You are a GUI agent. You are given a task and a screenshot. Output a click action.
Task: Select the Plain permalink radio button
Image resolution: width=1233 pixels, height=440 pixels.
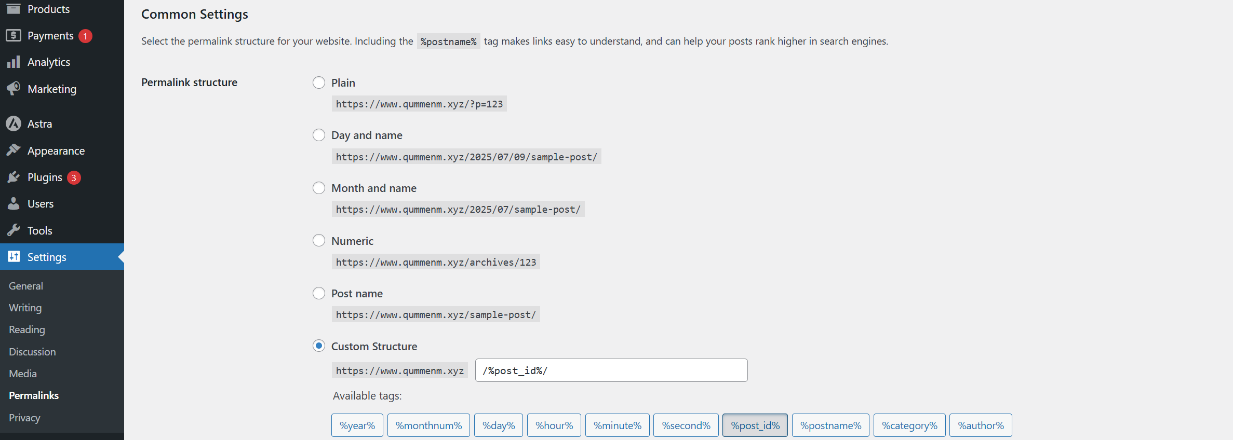319,82
